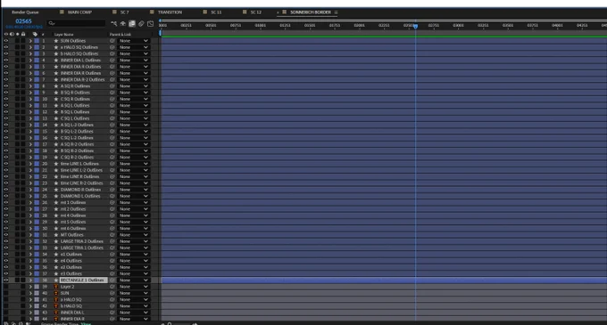The width and height of the screenshot is (607, 325).
Task: Click pick whip for layer 21 time LINE L-2 Outlines
Action: coord(112,170)
